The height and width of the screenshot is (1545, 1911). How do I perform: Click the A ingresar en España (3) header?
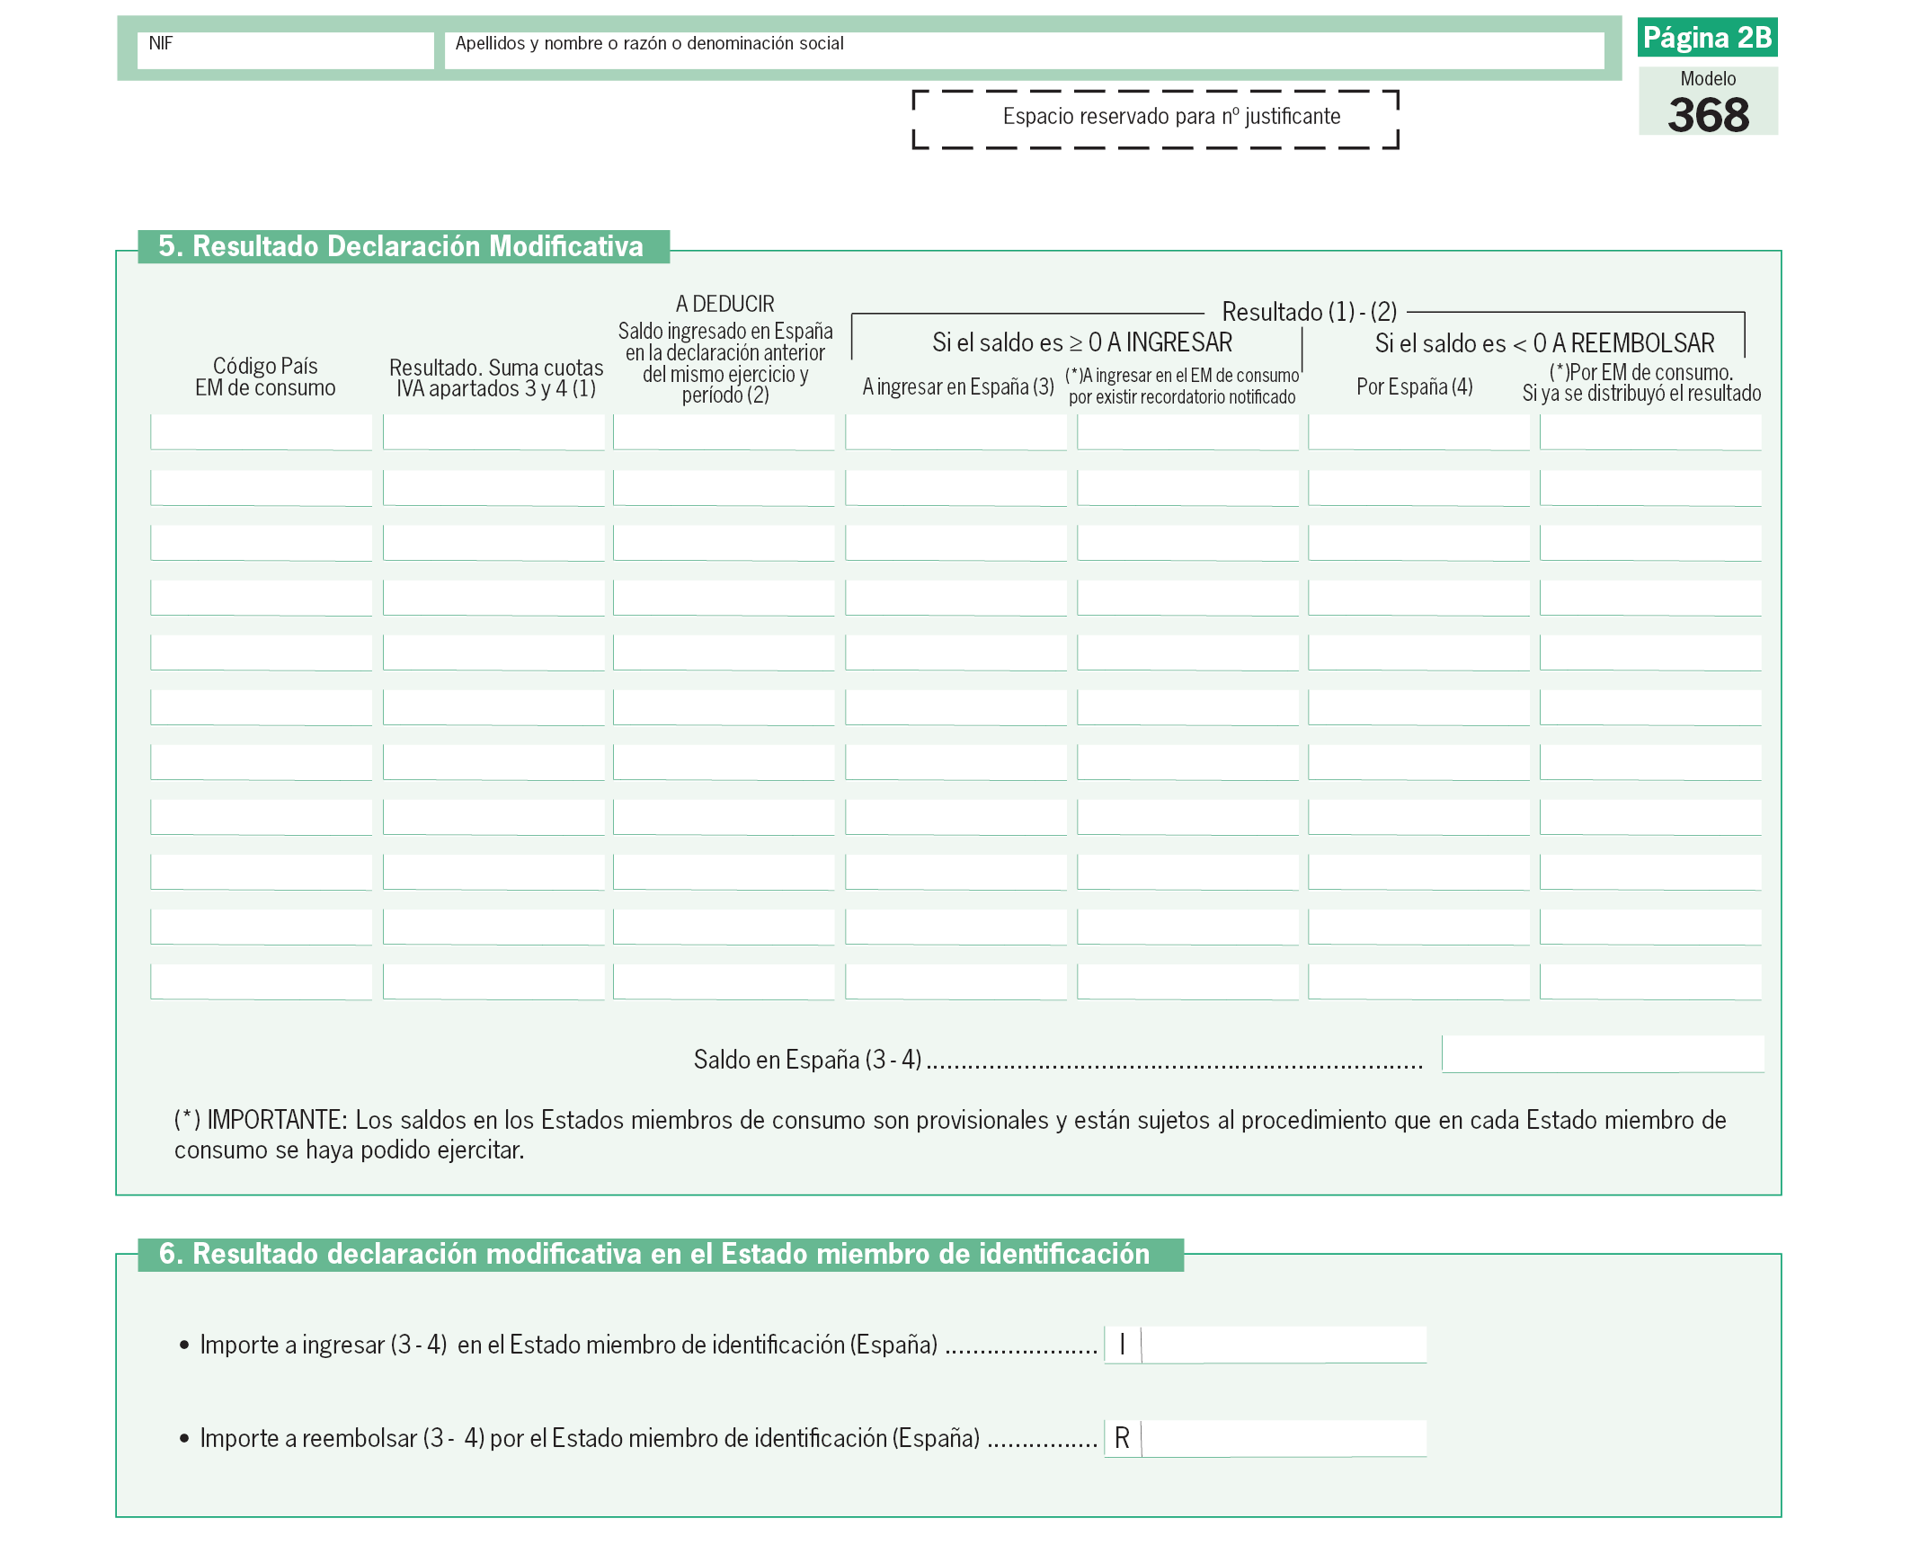point(958,386)
